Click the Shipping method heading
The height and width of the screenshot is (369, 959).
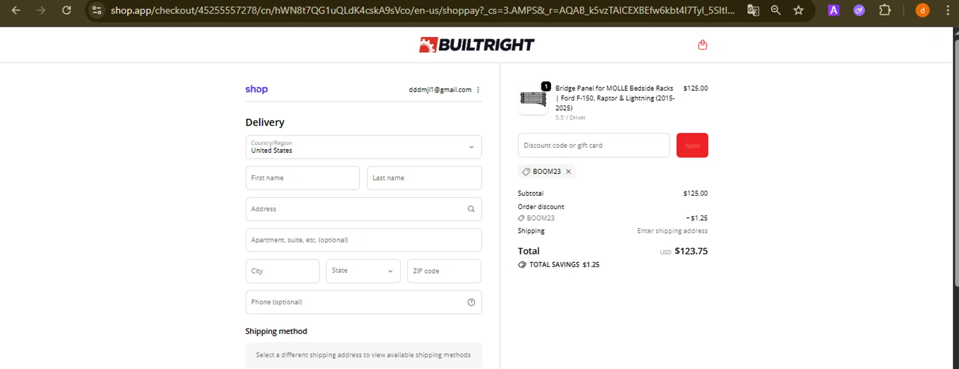276,331
